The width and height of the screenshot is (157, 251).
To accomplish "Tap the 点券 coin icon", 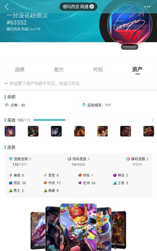I will coord(7,105).
